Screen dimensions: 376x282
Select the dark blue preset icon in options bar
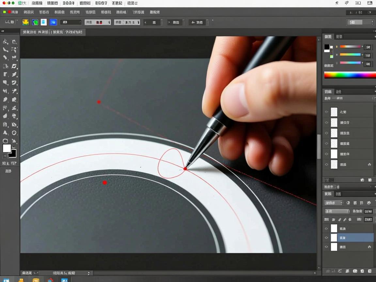(53, 22)
